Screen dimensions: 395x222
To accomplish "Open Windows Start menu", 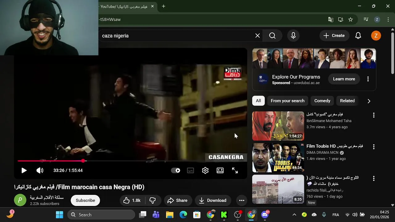I will tap(59, 215).
